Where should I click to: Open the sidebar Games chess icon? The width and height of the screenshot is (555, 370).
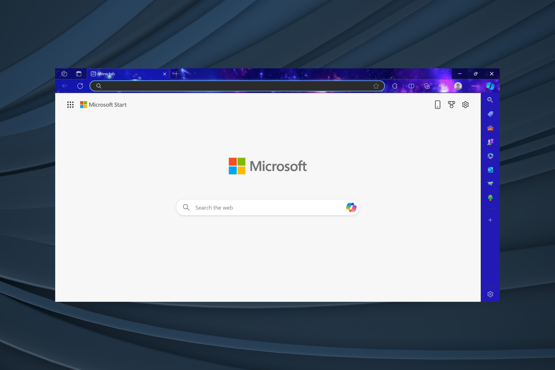click(x=490, y=142)
